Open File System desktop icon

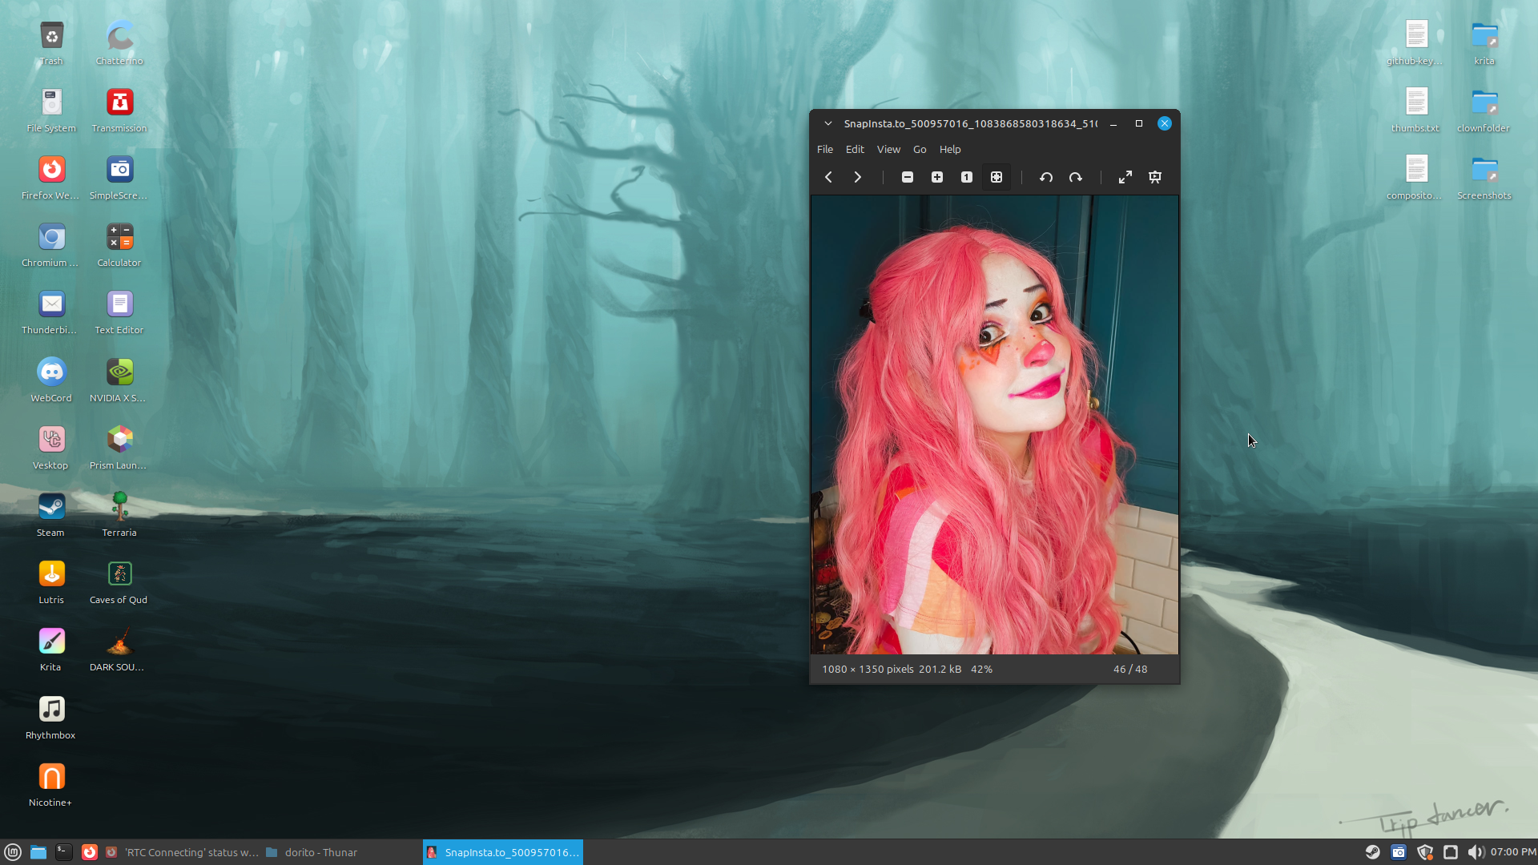51,111
